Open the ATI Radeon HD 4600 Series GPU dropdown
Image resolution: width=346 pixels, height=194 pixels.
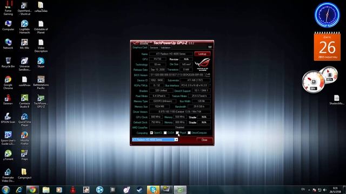click(155, 140)
